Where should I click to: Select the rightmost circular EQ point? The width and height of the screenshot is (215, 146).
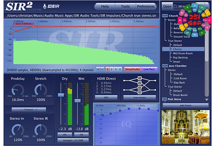pyautogui.click(x=149, y=109)
